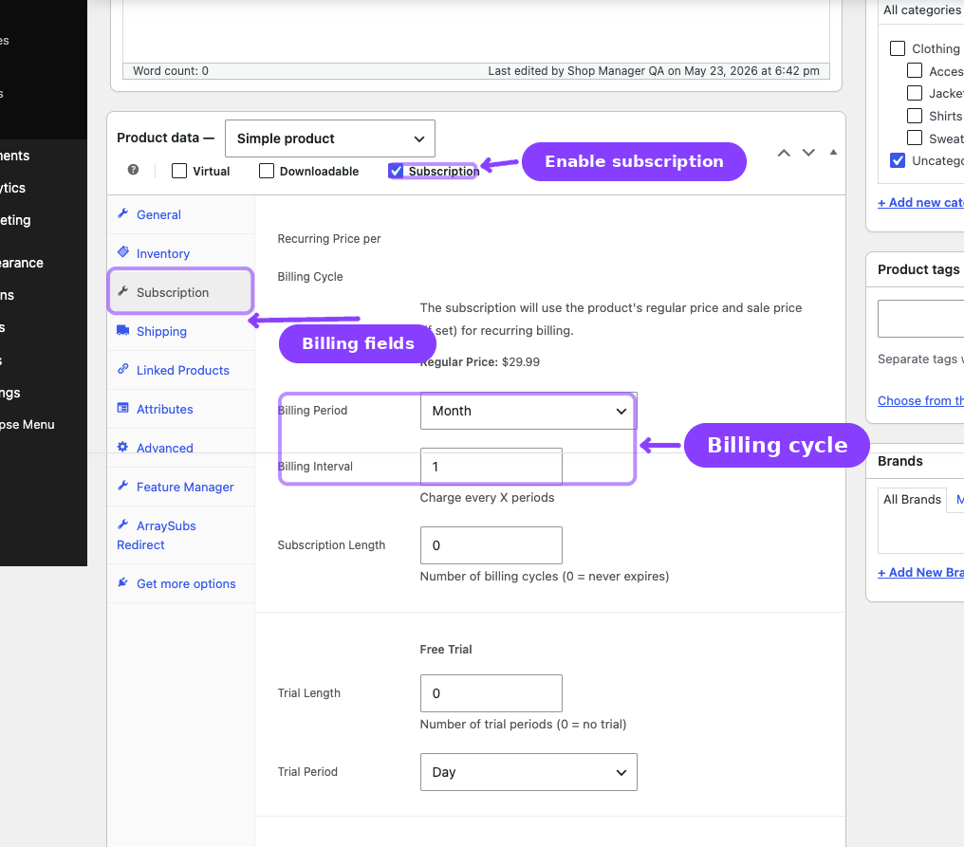Open the General product data tab
Viewport: 964px width, 847px height.
pos(180,214)
